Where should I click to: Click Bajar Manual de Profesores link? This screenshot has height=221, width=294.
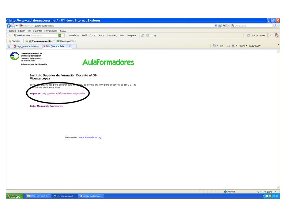(46, 106)
